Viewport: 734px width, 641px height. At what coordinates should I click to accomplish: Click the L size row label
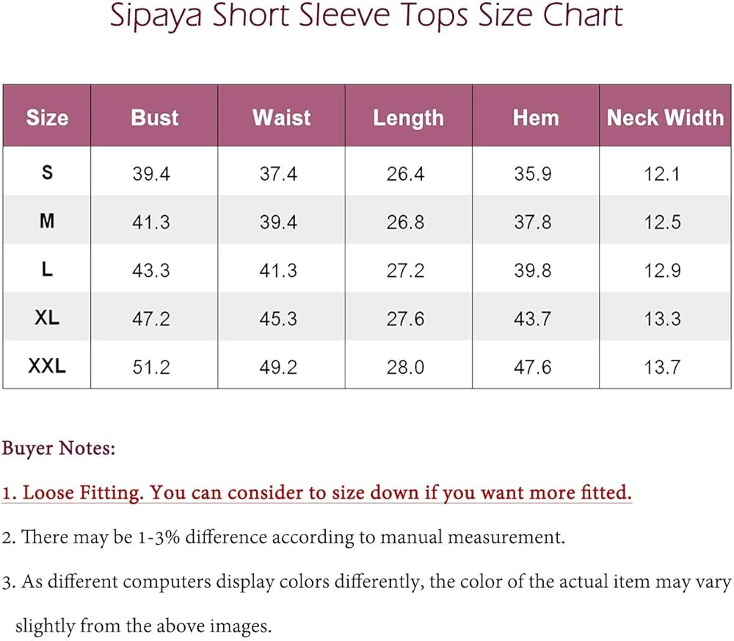click(47, 269)
